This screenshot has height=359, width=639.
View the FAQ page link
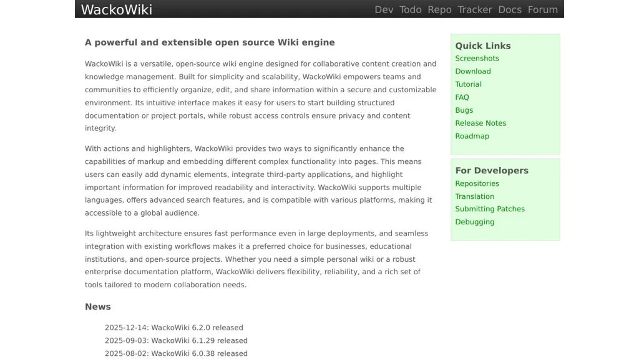462,97
